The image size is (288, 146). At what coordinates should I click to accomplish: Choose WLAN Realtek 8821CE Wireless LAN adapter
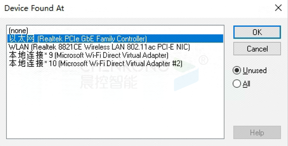click(115, 47)
